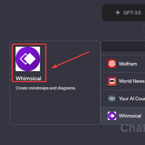This screenshot has height=145, width=145.
Task: Choose the Your AI Council label in list
Action: click(x=132, y=99)
